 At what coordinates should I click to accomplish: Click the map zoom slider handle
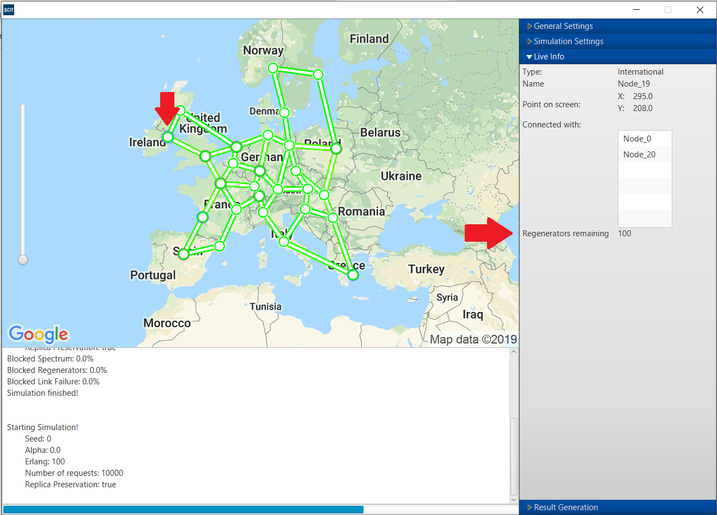point(23,260)
